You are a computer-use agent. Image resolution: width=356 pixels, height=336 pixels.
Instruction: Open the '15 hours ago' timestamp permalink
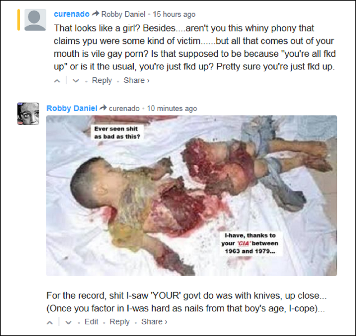click(x=174, y=14)
